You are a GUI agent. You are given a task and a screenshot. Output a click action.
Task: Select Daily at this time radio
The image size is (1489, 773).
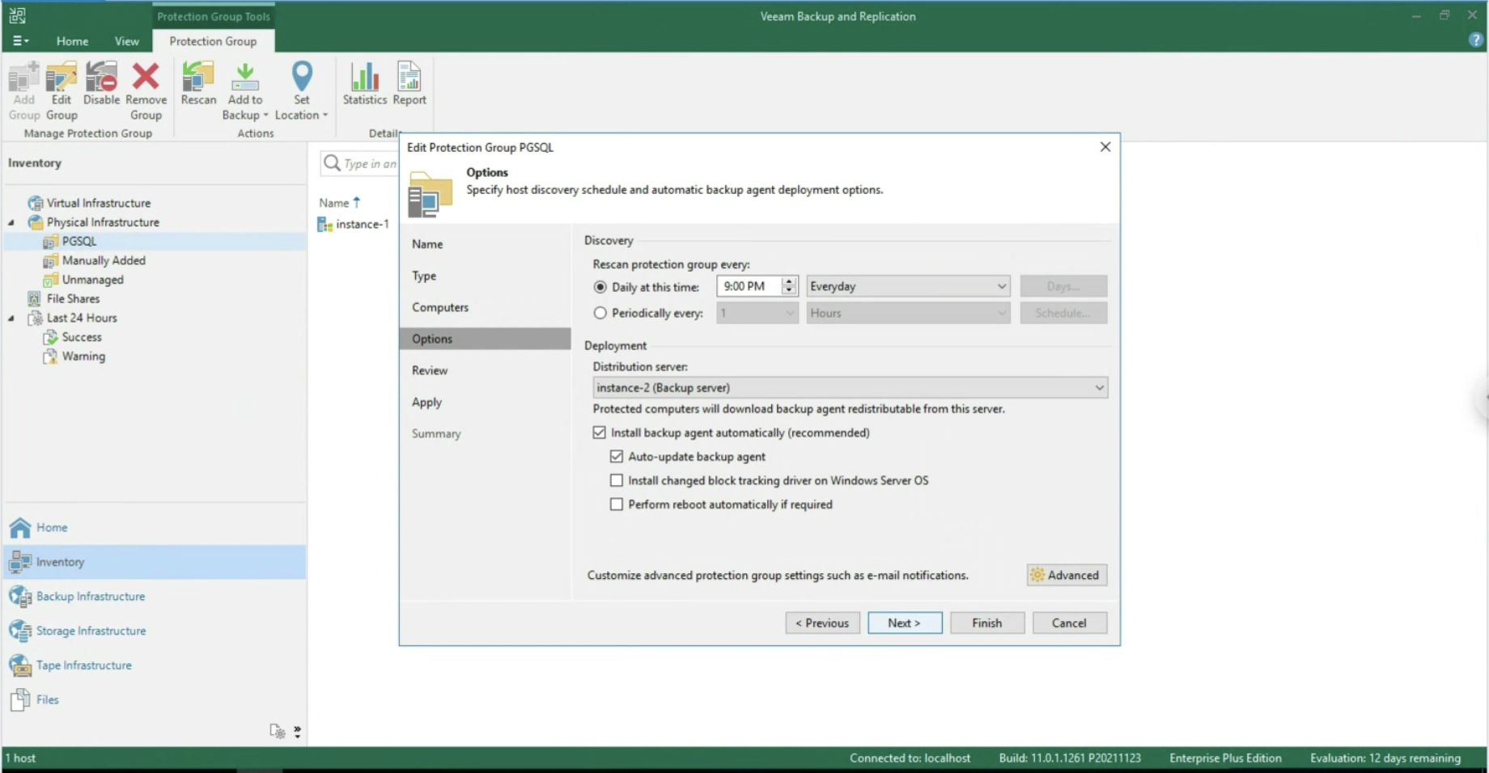[x=600, y=287]
